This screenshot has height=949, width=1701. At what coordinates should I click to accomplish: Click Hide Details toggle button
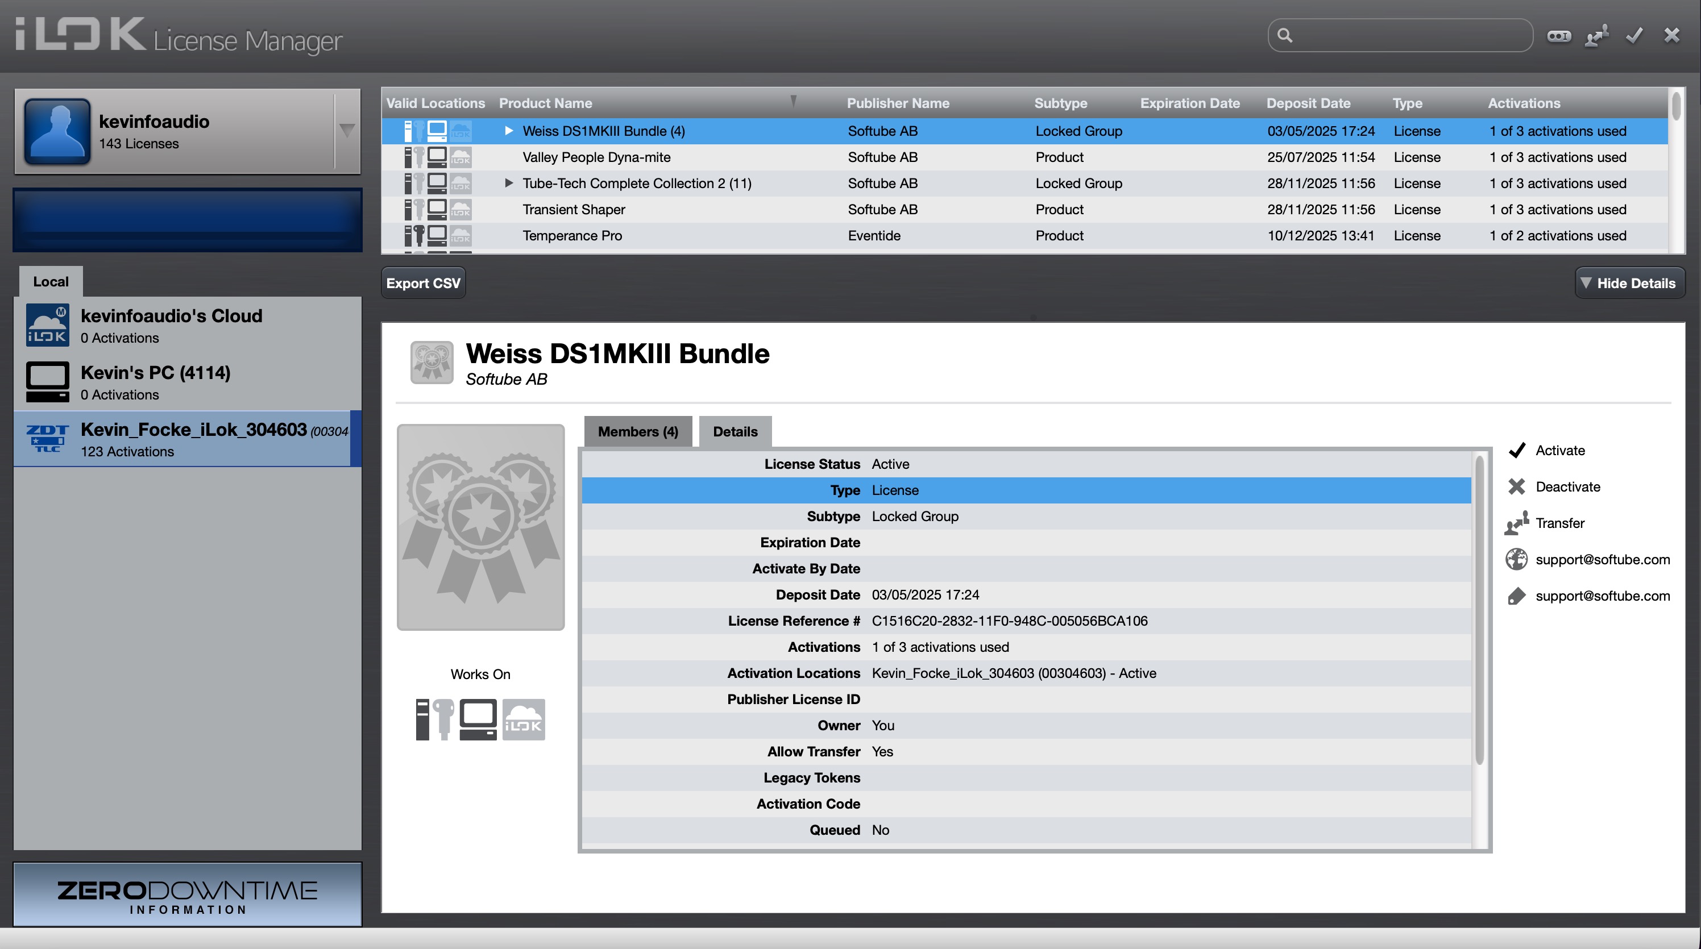point(1630,283)
